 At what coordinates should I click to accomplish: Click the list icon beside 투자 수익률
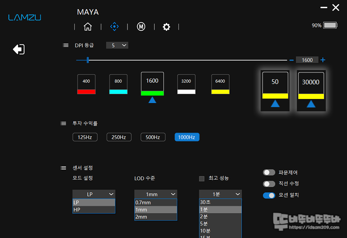pyautogui.click(x=63, y=123)
